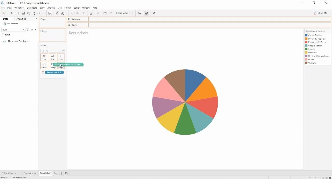The height and width of the screenshot is (179, 332).
Task: Click the LinkedIn legend color swatch
Action: coord(306,53)
